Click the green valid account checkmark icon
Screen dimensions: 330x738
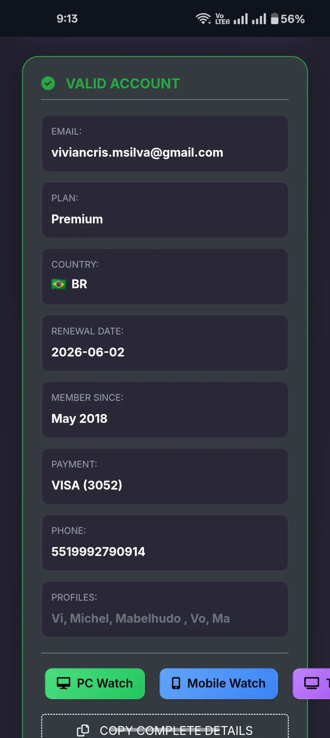(48, 83)
